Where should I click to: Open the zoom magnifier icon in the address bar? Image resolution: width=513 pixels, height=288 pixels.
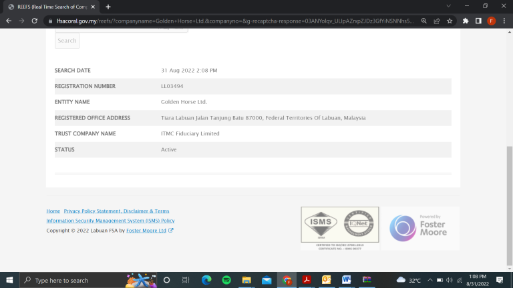[423, 21]
